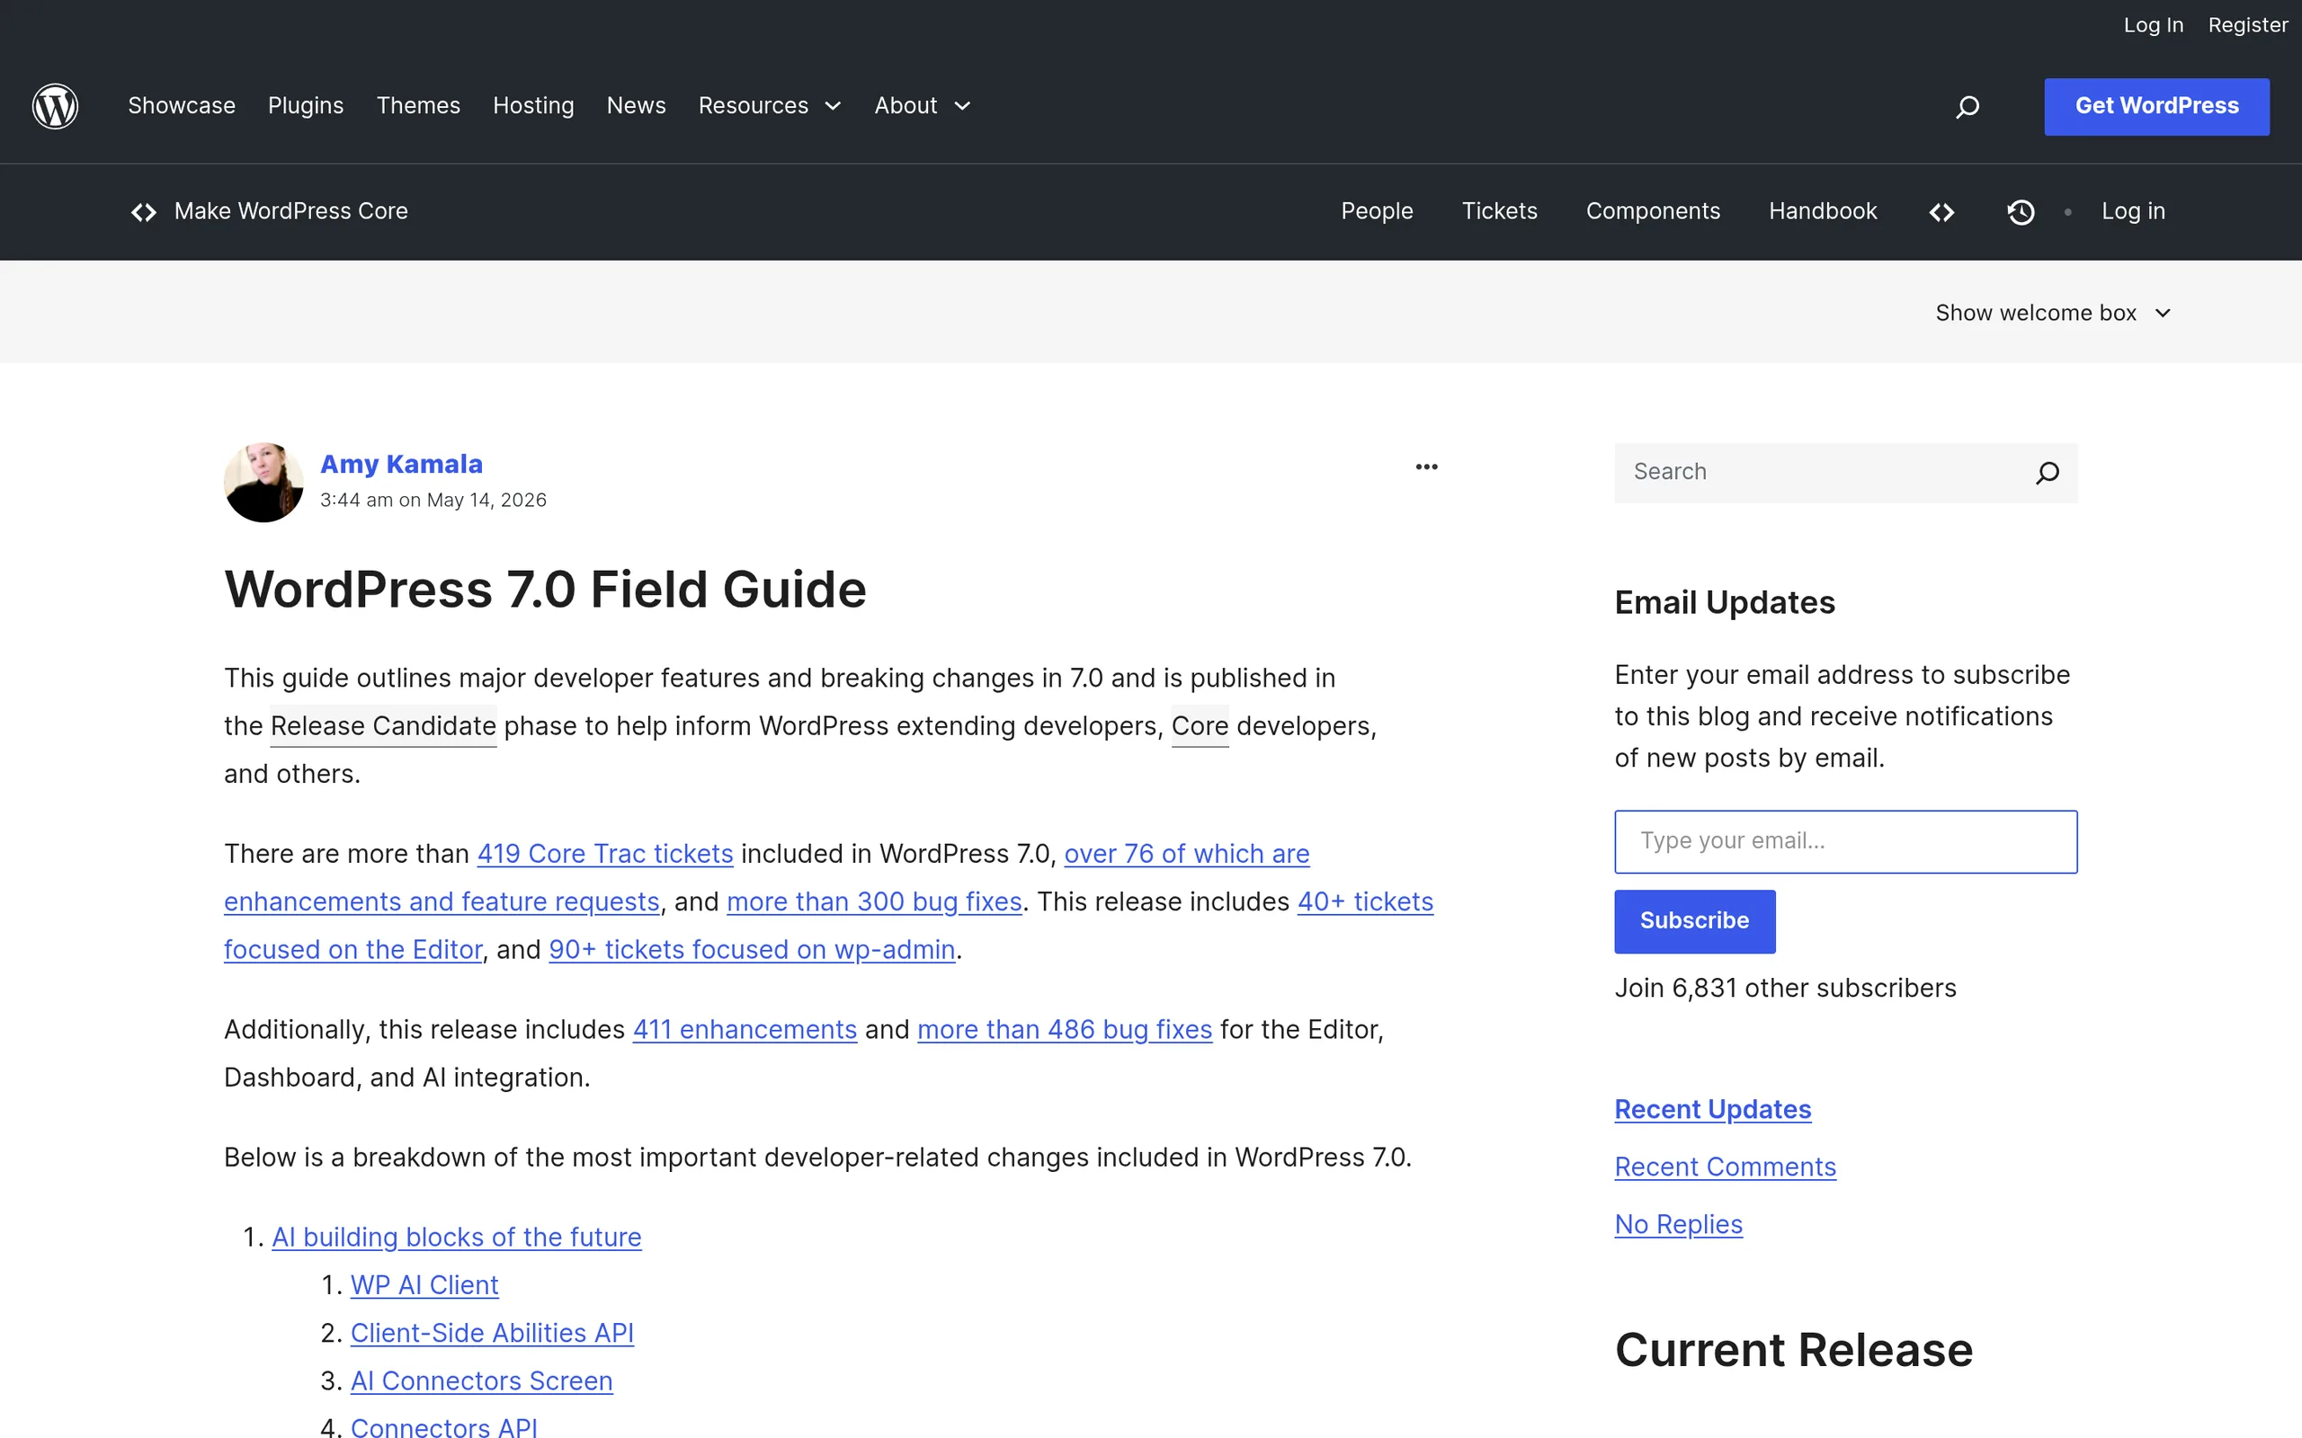
Task: Click Log in in the Make Core bar
Action: [2133, 211]
